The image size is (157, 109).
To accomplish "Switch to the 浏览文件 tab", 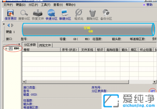I will tap(45, 45).
